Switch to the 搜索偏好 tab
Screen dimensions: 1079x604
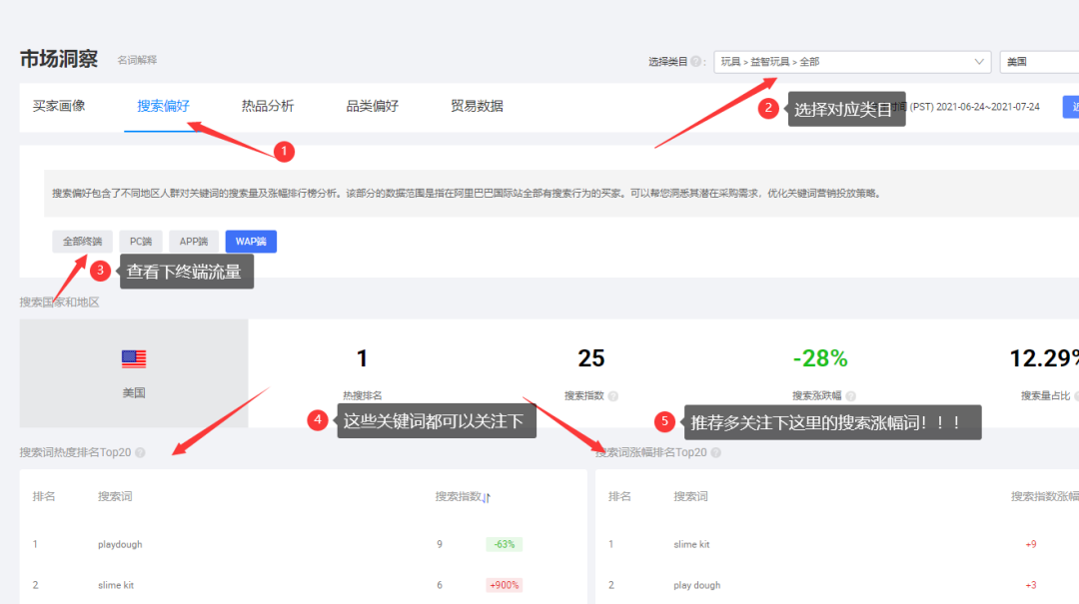(163, 106)
